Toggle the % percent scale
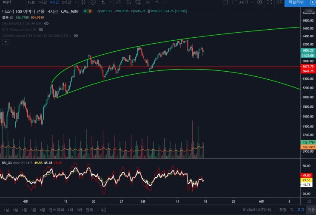 click(x=292, y=210)
